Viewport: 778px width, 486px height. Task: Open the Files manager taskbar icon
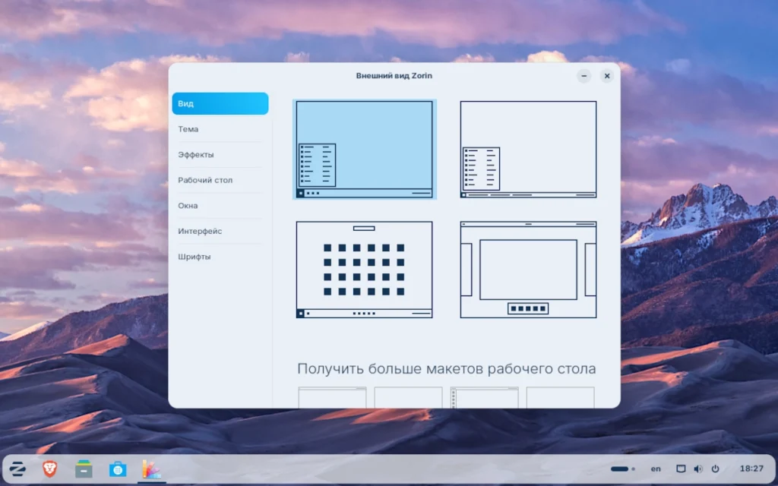84,469
